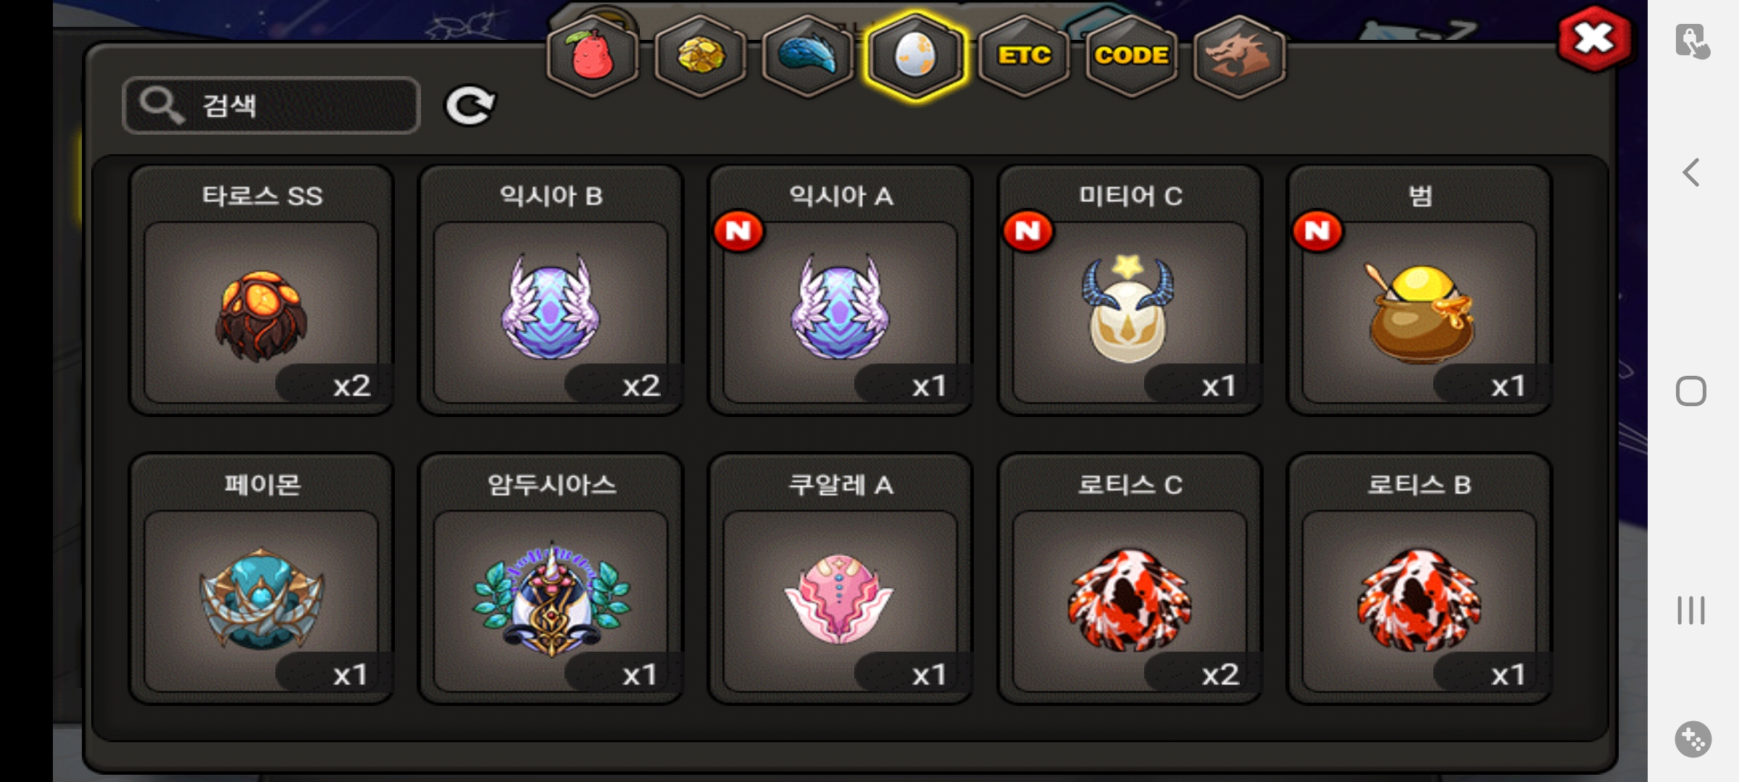The width and height of the screenshot is (1739, 782).
Task: Select the 로티스 C egg
Action: [1130, 579]
